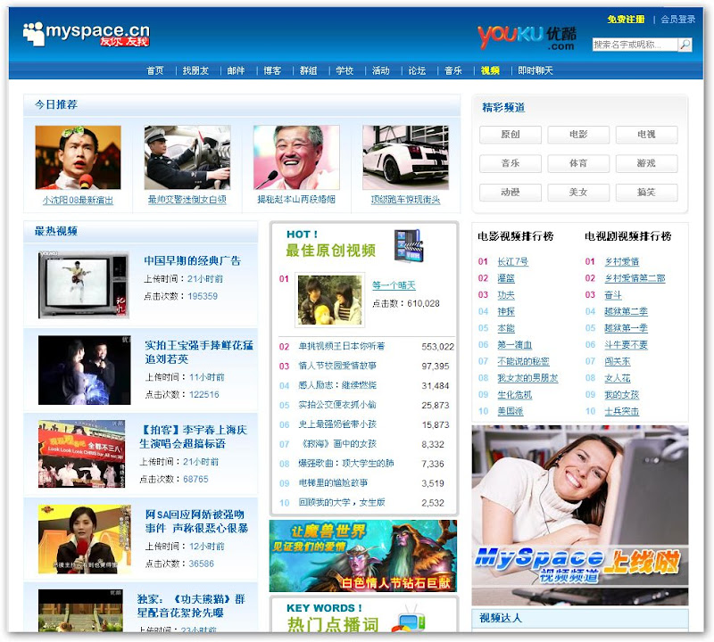Open the 顶级跑车惊现街头 link

(406, 200)
